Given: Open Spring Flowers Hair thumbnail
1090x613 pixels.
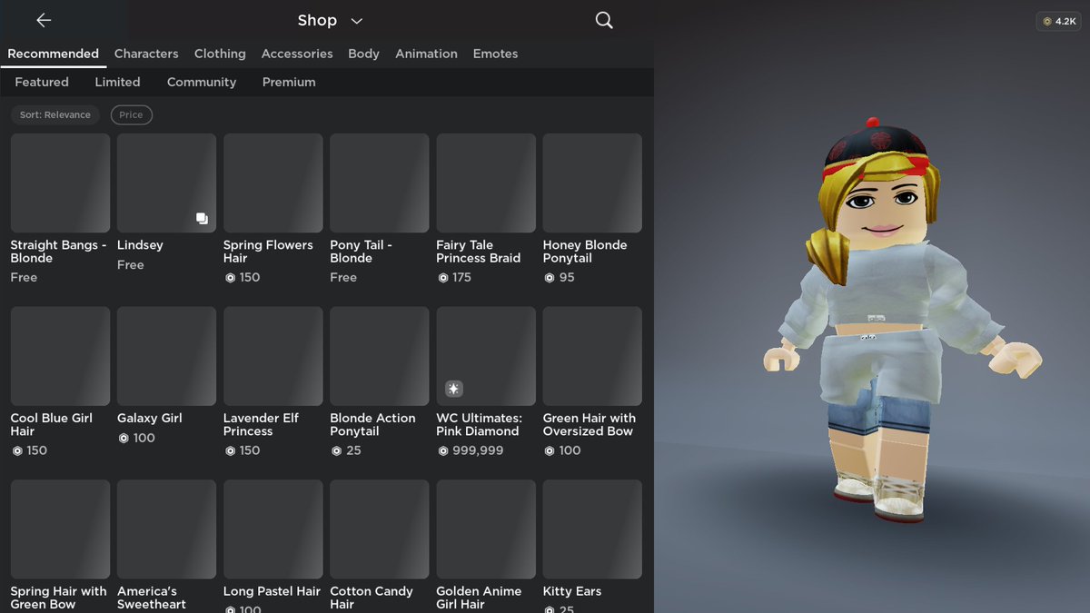Looking at the screenshot, I should (272, 183).
